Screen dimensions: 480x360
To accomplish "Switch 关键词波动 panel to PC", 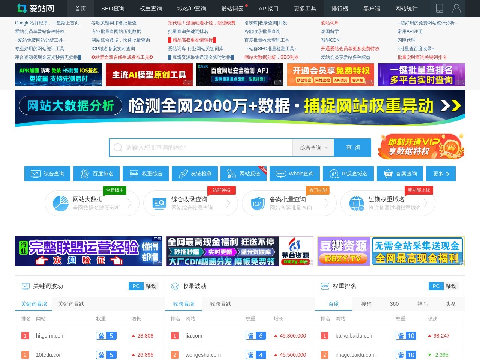I will point(136,286).
